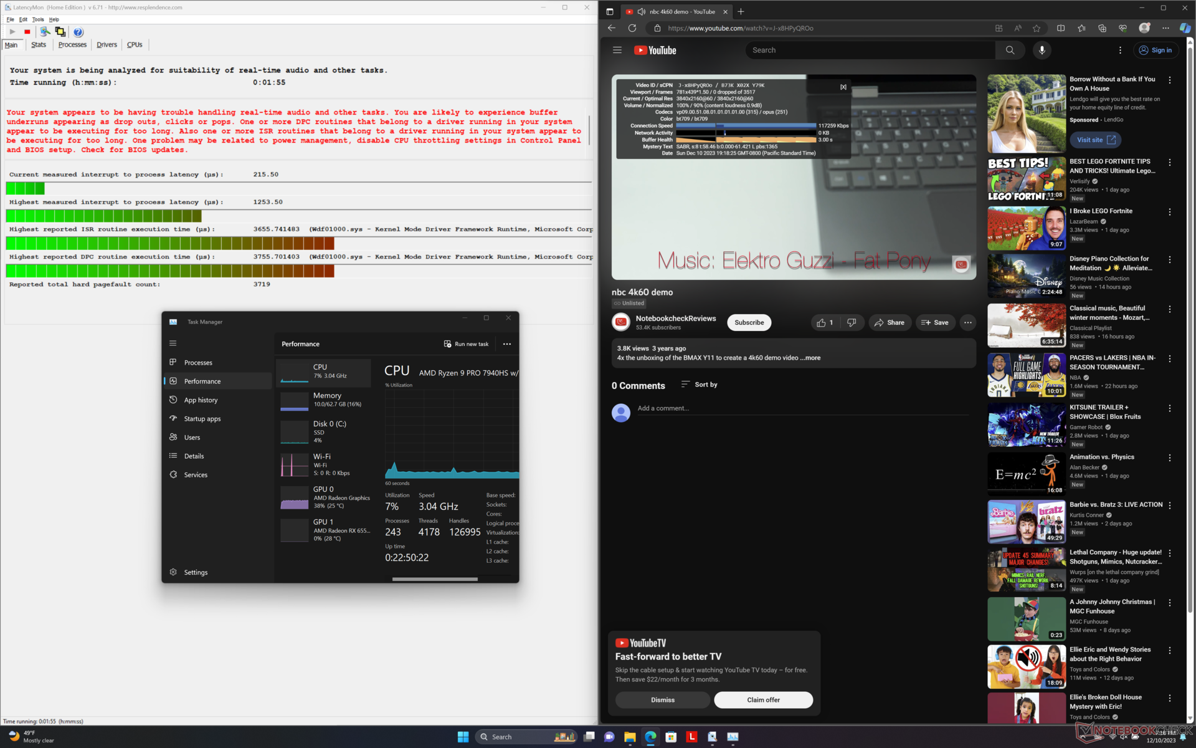Open Users page in Task Manager
This screenshot has height=748, width=1196.
(x=217, y=438)
